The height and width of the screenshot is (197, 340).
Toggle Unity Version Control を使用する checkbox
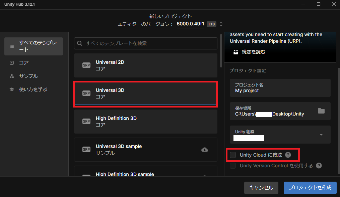233,166
